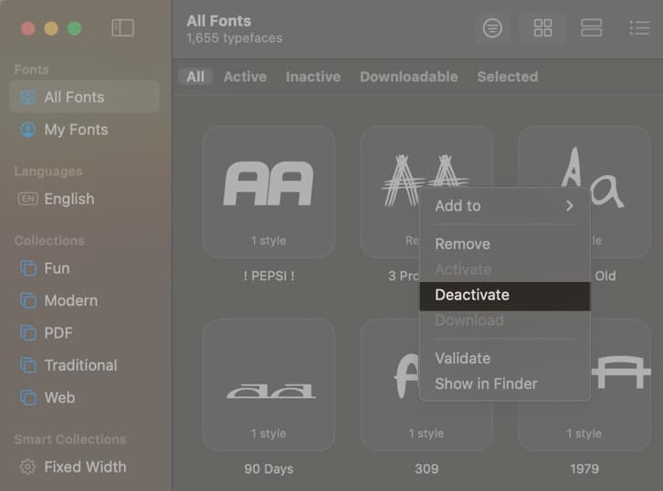The width and height of the screenshot is (663, 491).
Task: Switch to list view icon
Action: click(639, 28)
